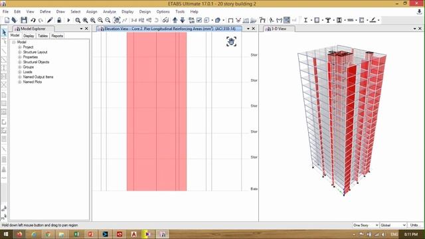Screen dimensions: 425x239
Task: Open the Analyze menu
Action: 110,12
